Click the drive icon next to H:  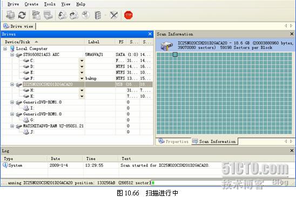click(26, 90)
